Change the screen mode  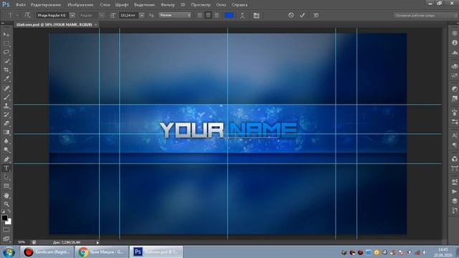[6, 239]
